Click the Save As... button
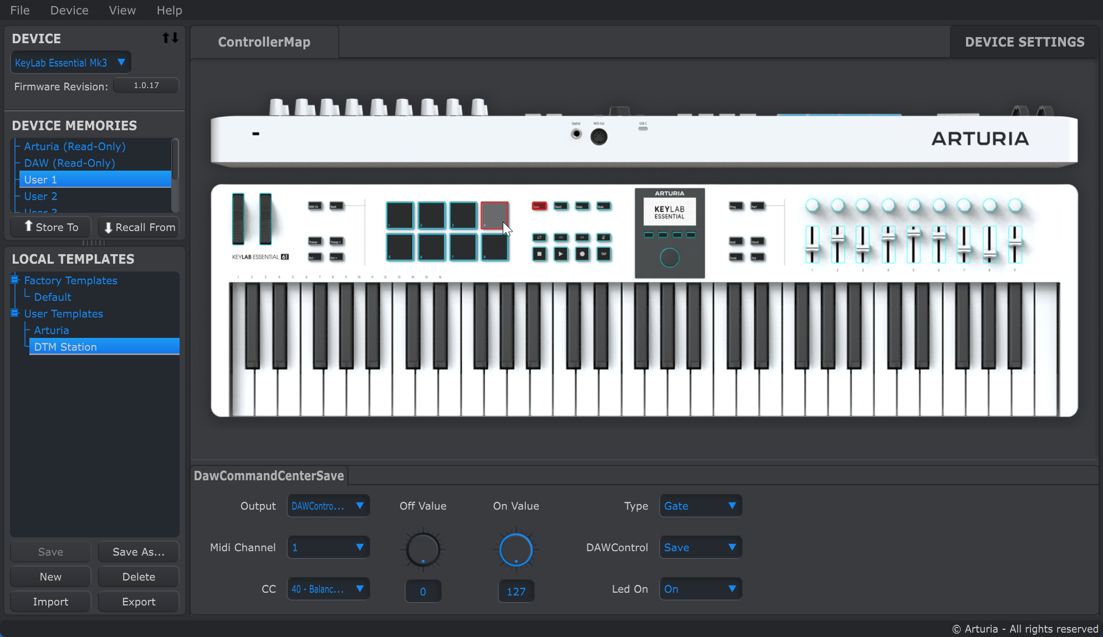 point(139,552)
